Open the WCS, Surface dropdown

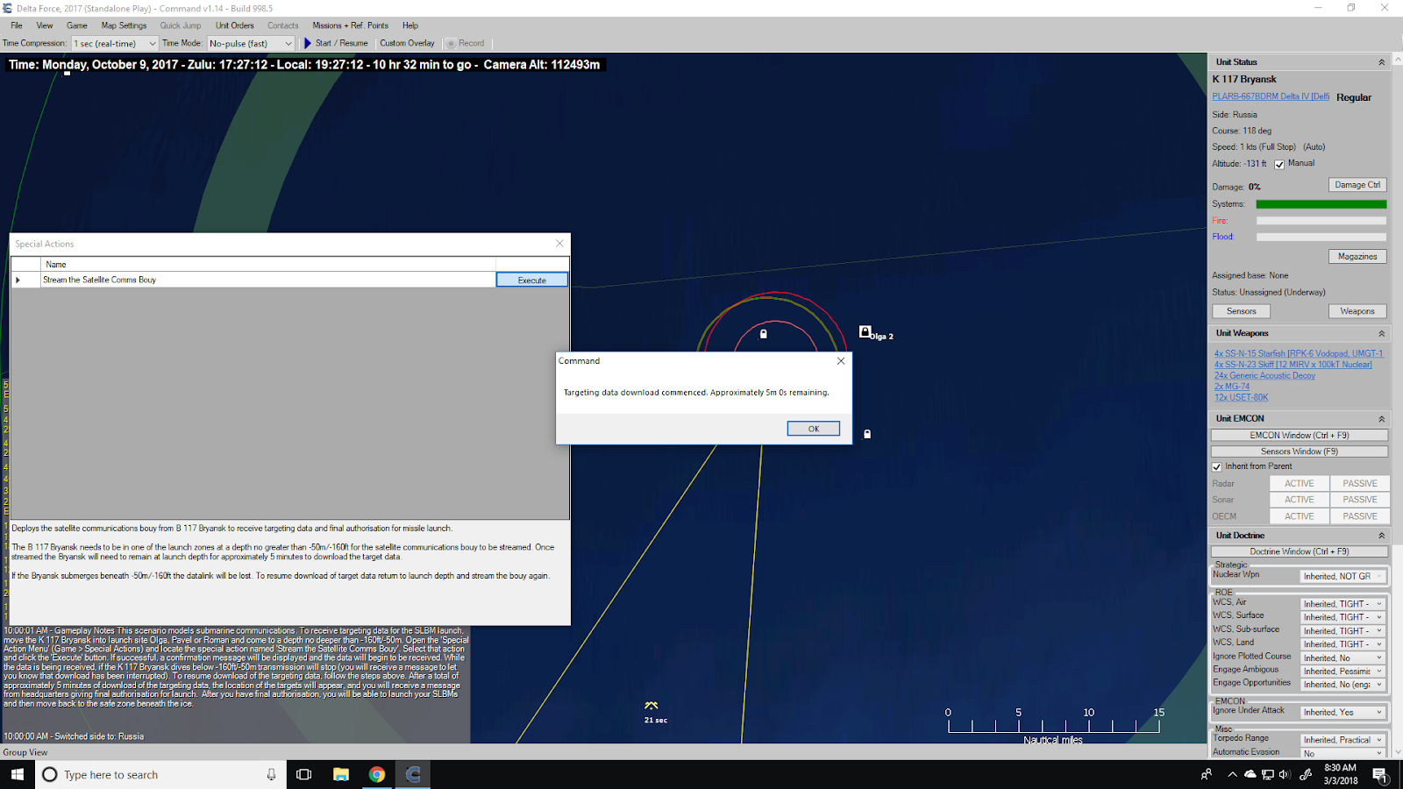(x=1342, y=617)
